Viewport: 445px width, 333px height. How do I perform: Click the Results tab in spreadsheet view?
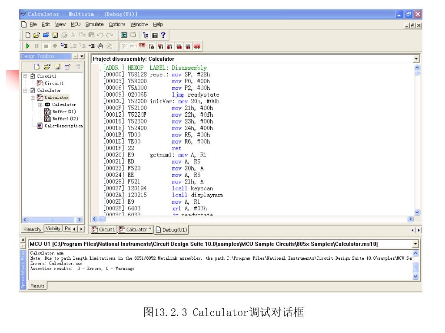point(37,286)
